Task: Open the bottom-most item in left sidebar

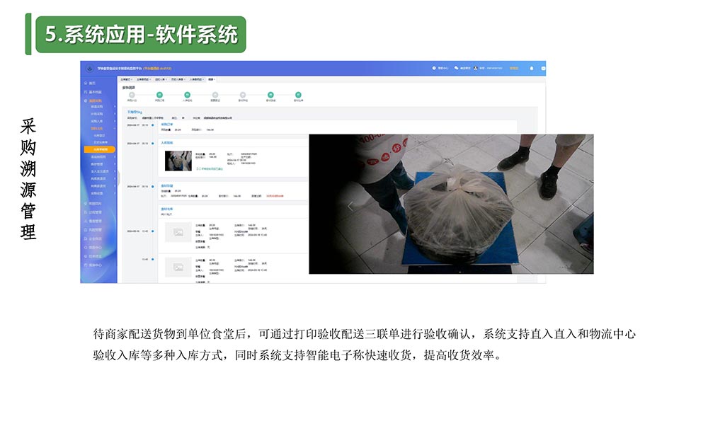Action: click(95, 265)
